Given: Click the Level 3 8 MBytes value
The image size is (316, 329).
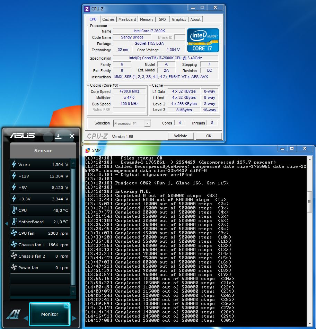Looking at the screenshot, I should (184, 110).
